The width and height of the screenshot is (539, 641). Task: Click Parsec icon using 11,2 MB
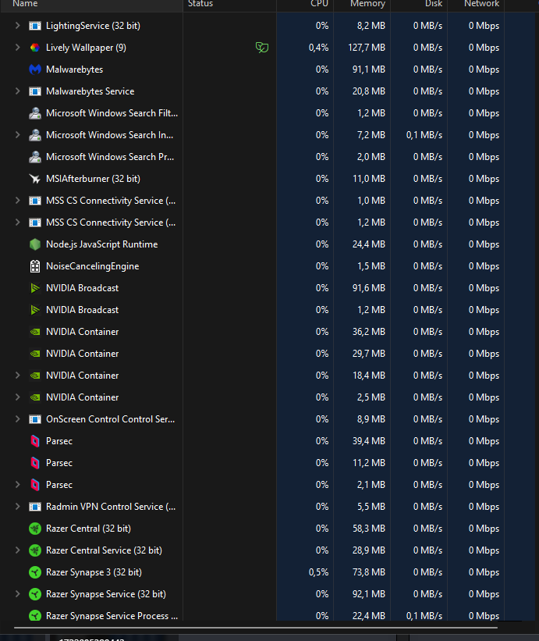pos(35,463)
